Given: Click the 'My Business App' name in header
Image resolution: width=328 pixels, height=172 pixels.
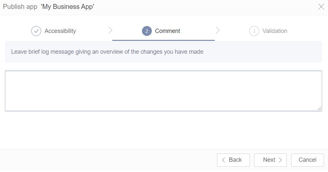Looking at the screenshot, I should coord(68,7).
